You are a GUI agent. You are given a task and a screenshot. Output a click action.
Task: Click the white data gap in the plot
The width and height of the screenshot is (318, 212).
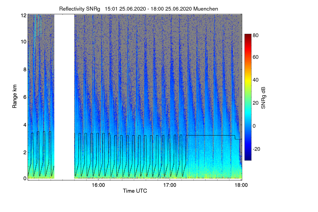tap(64, 97)
